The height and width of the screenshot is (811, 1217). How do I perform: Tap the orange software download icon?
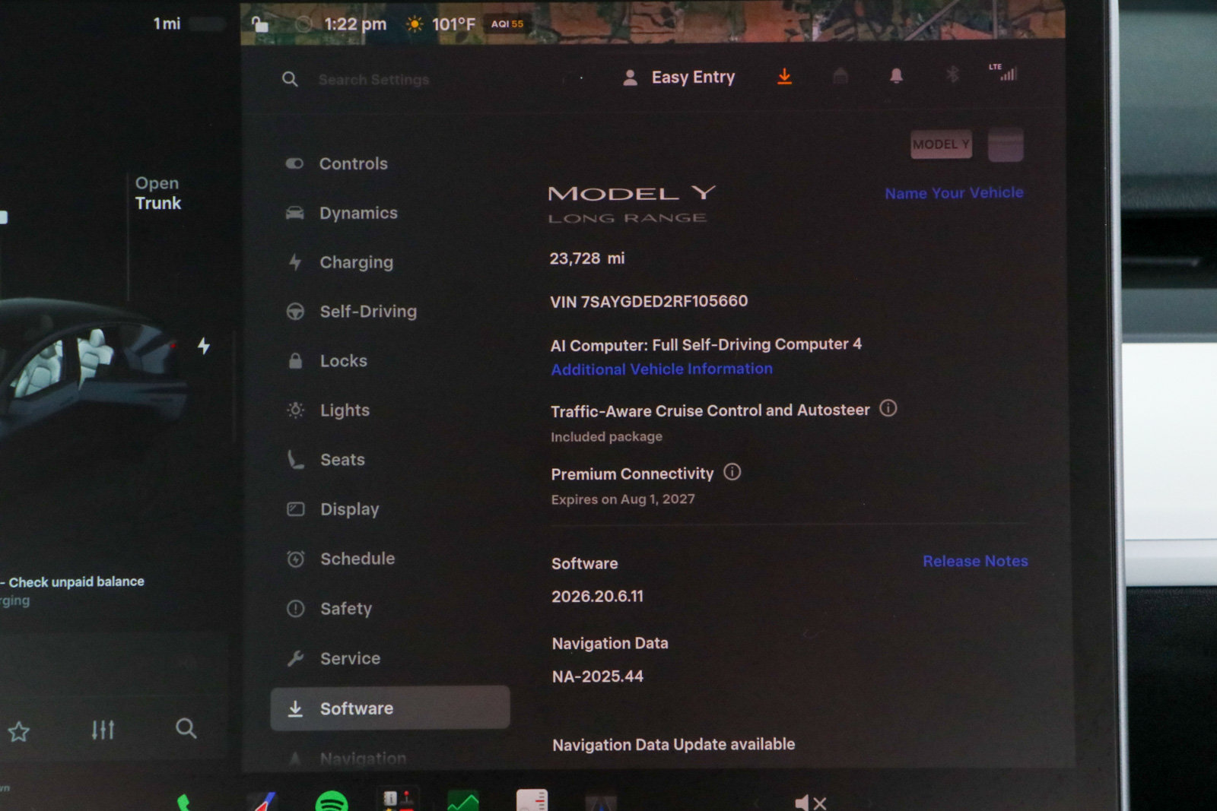[784, 77]
